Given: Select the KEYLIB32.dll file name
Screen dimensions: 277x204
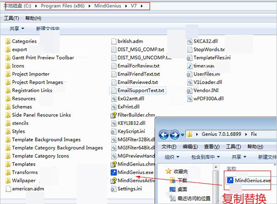Looking at the screenshot, I should (x=132, y=123).
